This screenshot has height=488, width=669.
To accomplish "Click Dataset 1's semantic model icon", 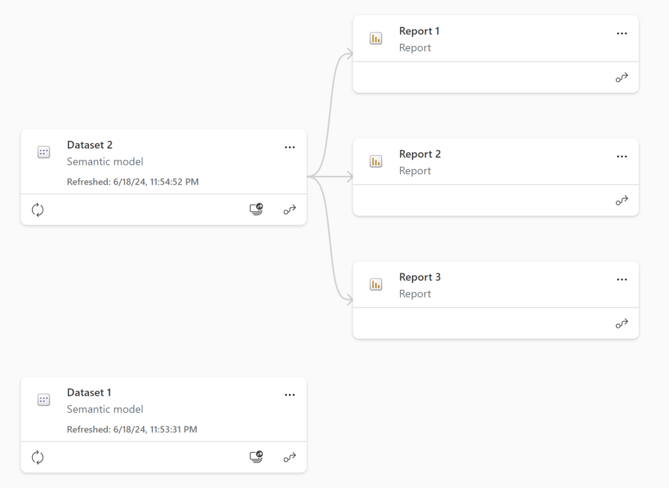I will [43, 399].
